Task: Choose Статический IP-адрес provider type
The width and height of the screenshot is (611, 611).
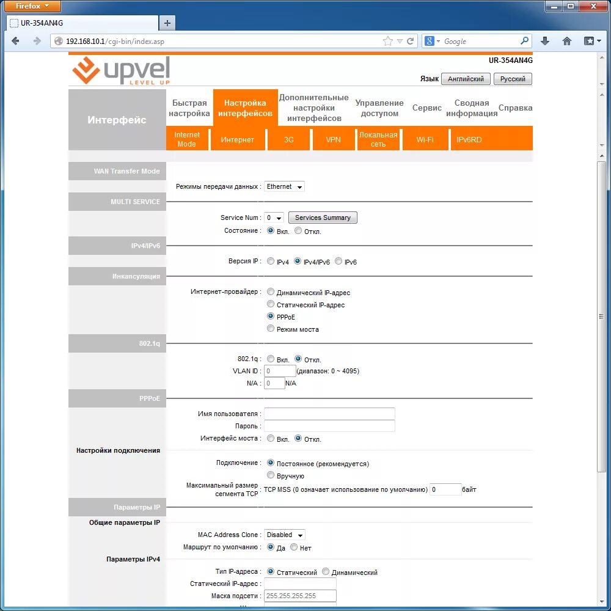Action: tap(271, 304)
